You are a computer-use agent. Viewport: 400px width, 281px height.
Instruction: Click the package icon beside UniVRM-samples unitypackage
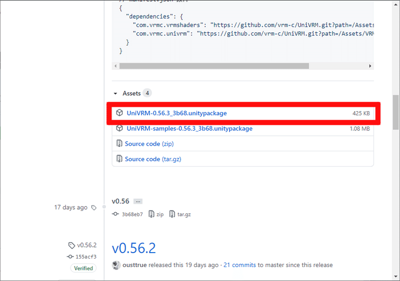tap(119, 128)
